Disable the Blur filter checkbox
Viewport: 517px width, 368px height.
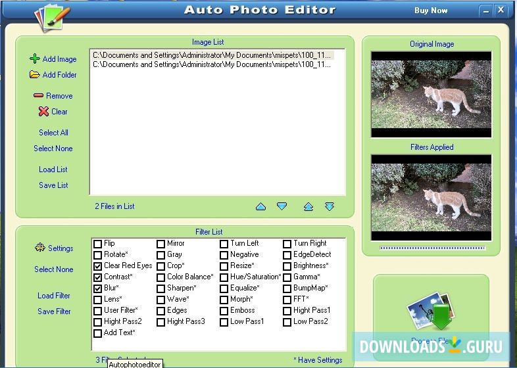(97, 288)
